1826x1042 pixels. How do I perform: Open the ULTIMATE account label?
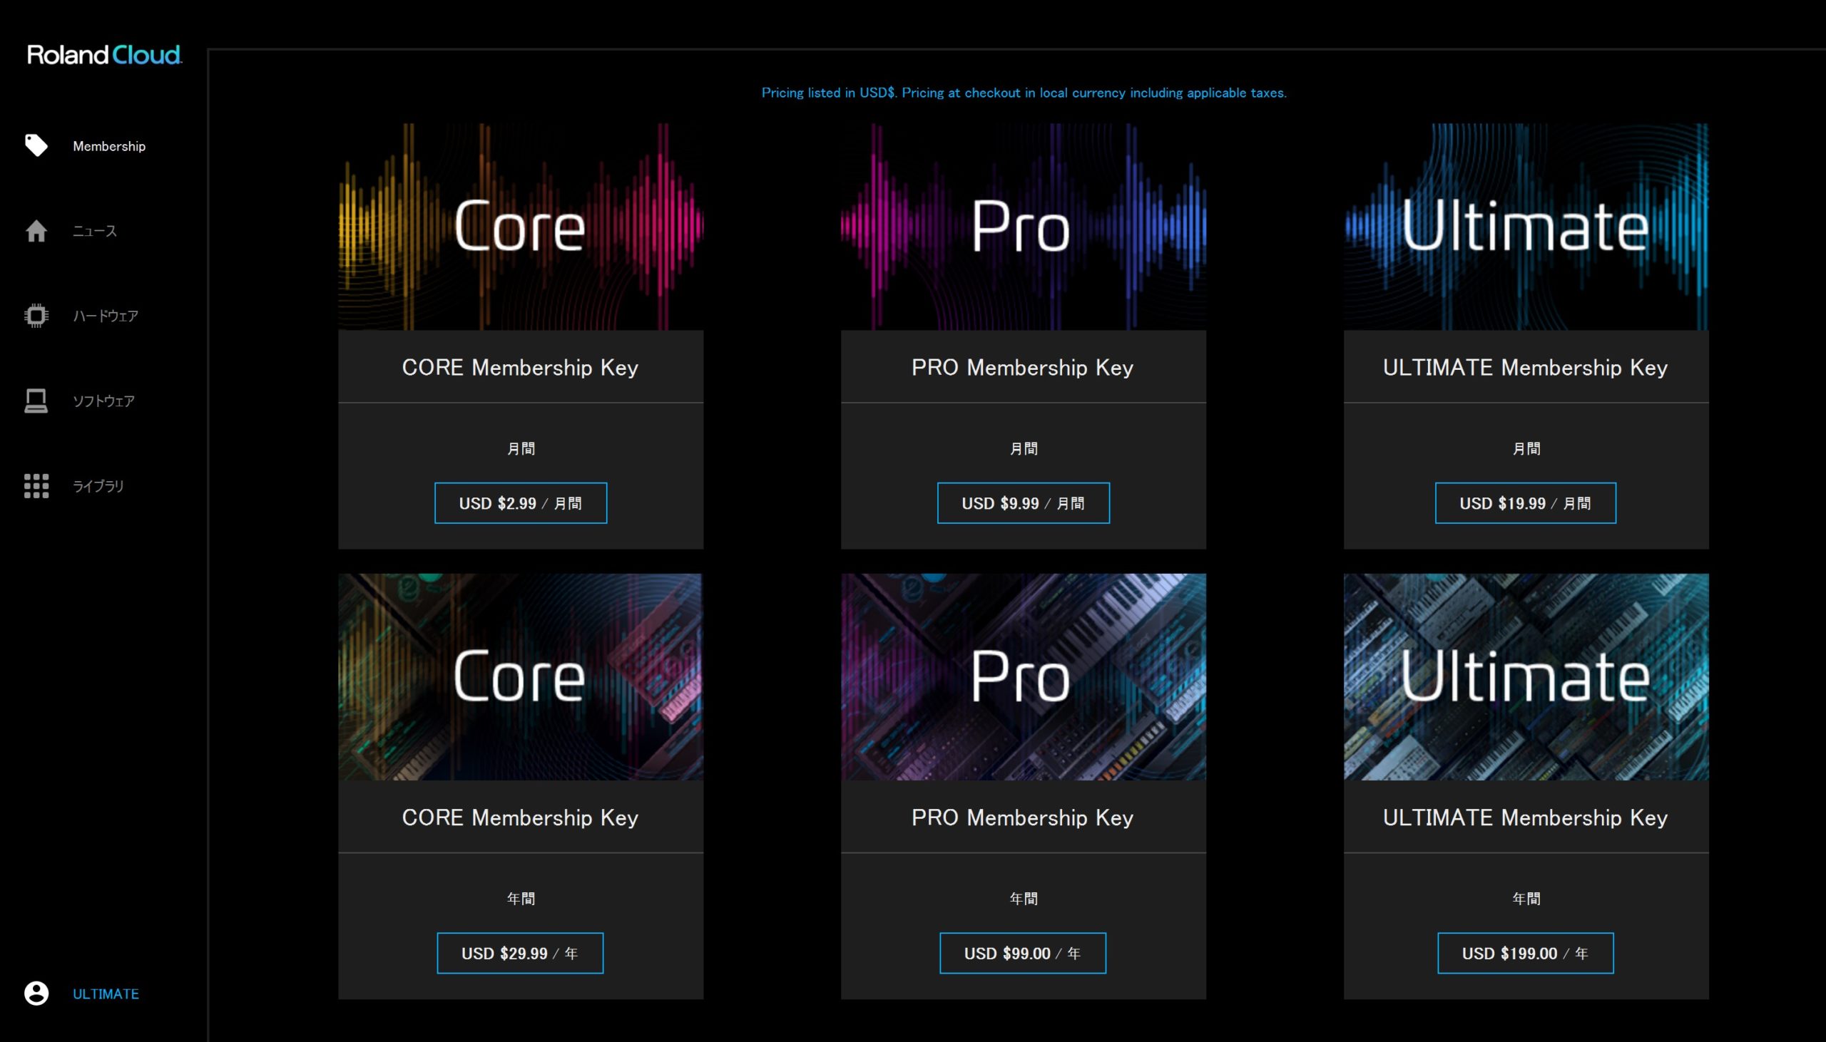click(x=106, y=994)
